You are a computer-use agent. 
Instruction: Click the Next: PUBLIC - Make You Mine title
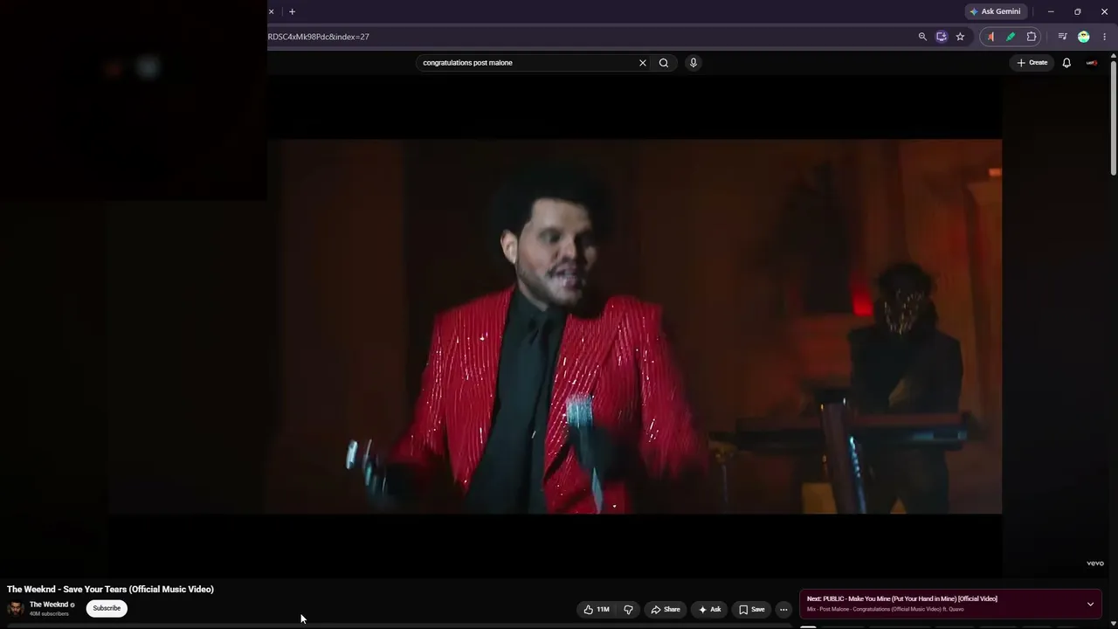tap(902, 598)
